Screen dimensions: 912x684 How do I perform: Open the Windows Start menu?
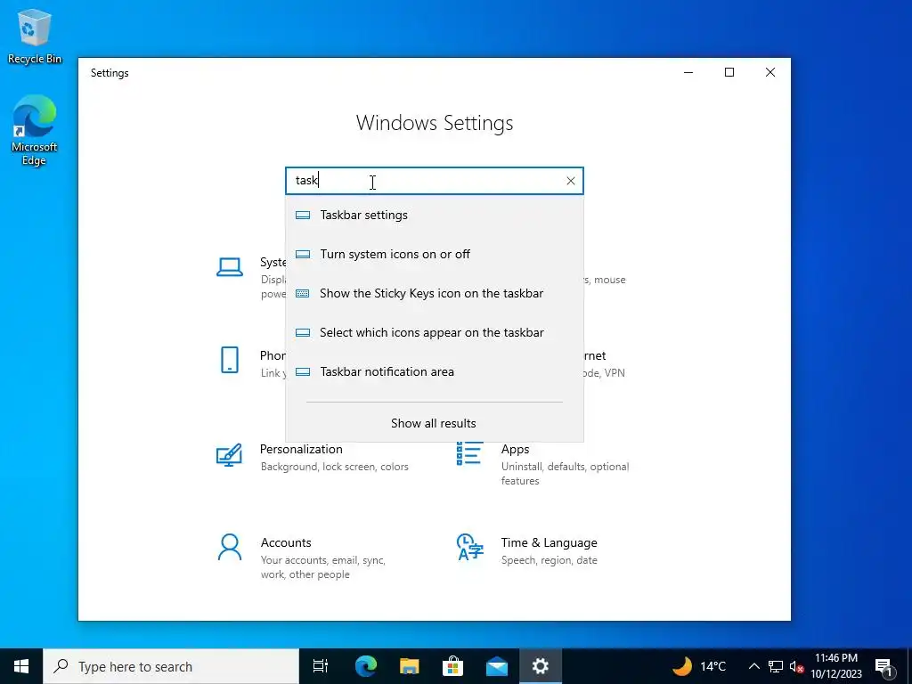21,666
